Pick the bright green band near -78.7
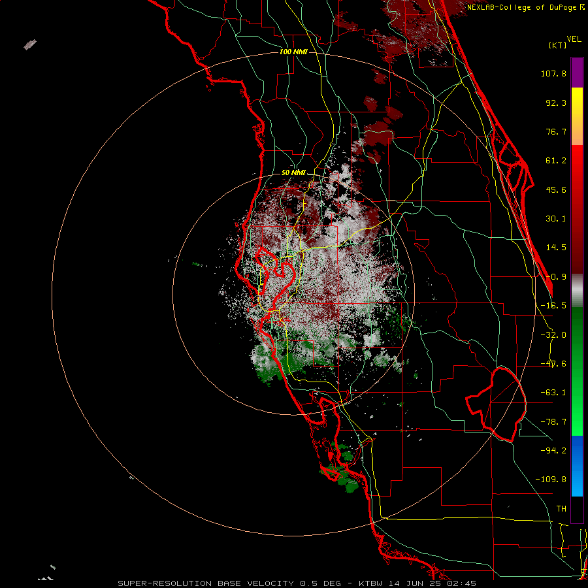 (x=577, y=420)
